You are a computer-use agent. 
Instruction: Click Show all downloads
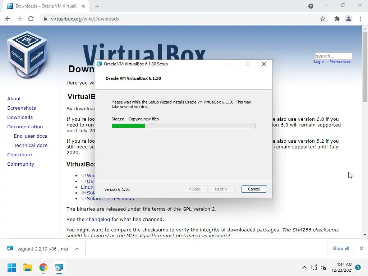[341, 248]
